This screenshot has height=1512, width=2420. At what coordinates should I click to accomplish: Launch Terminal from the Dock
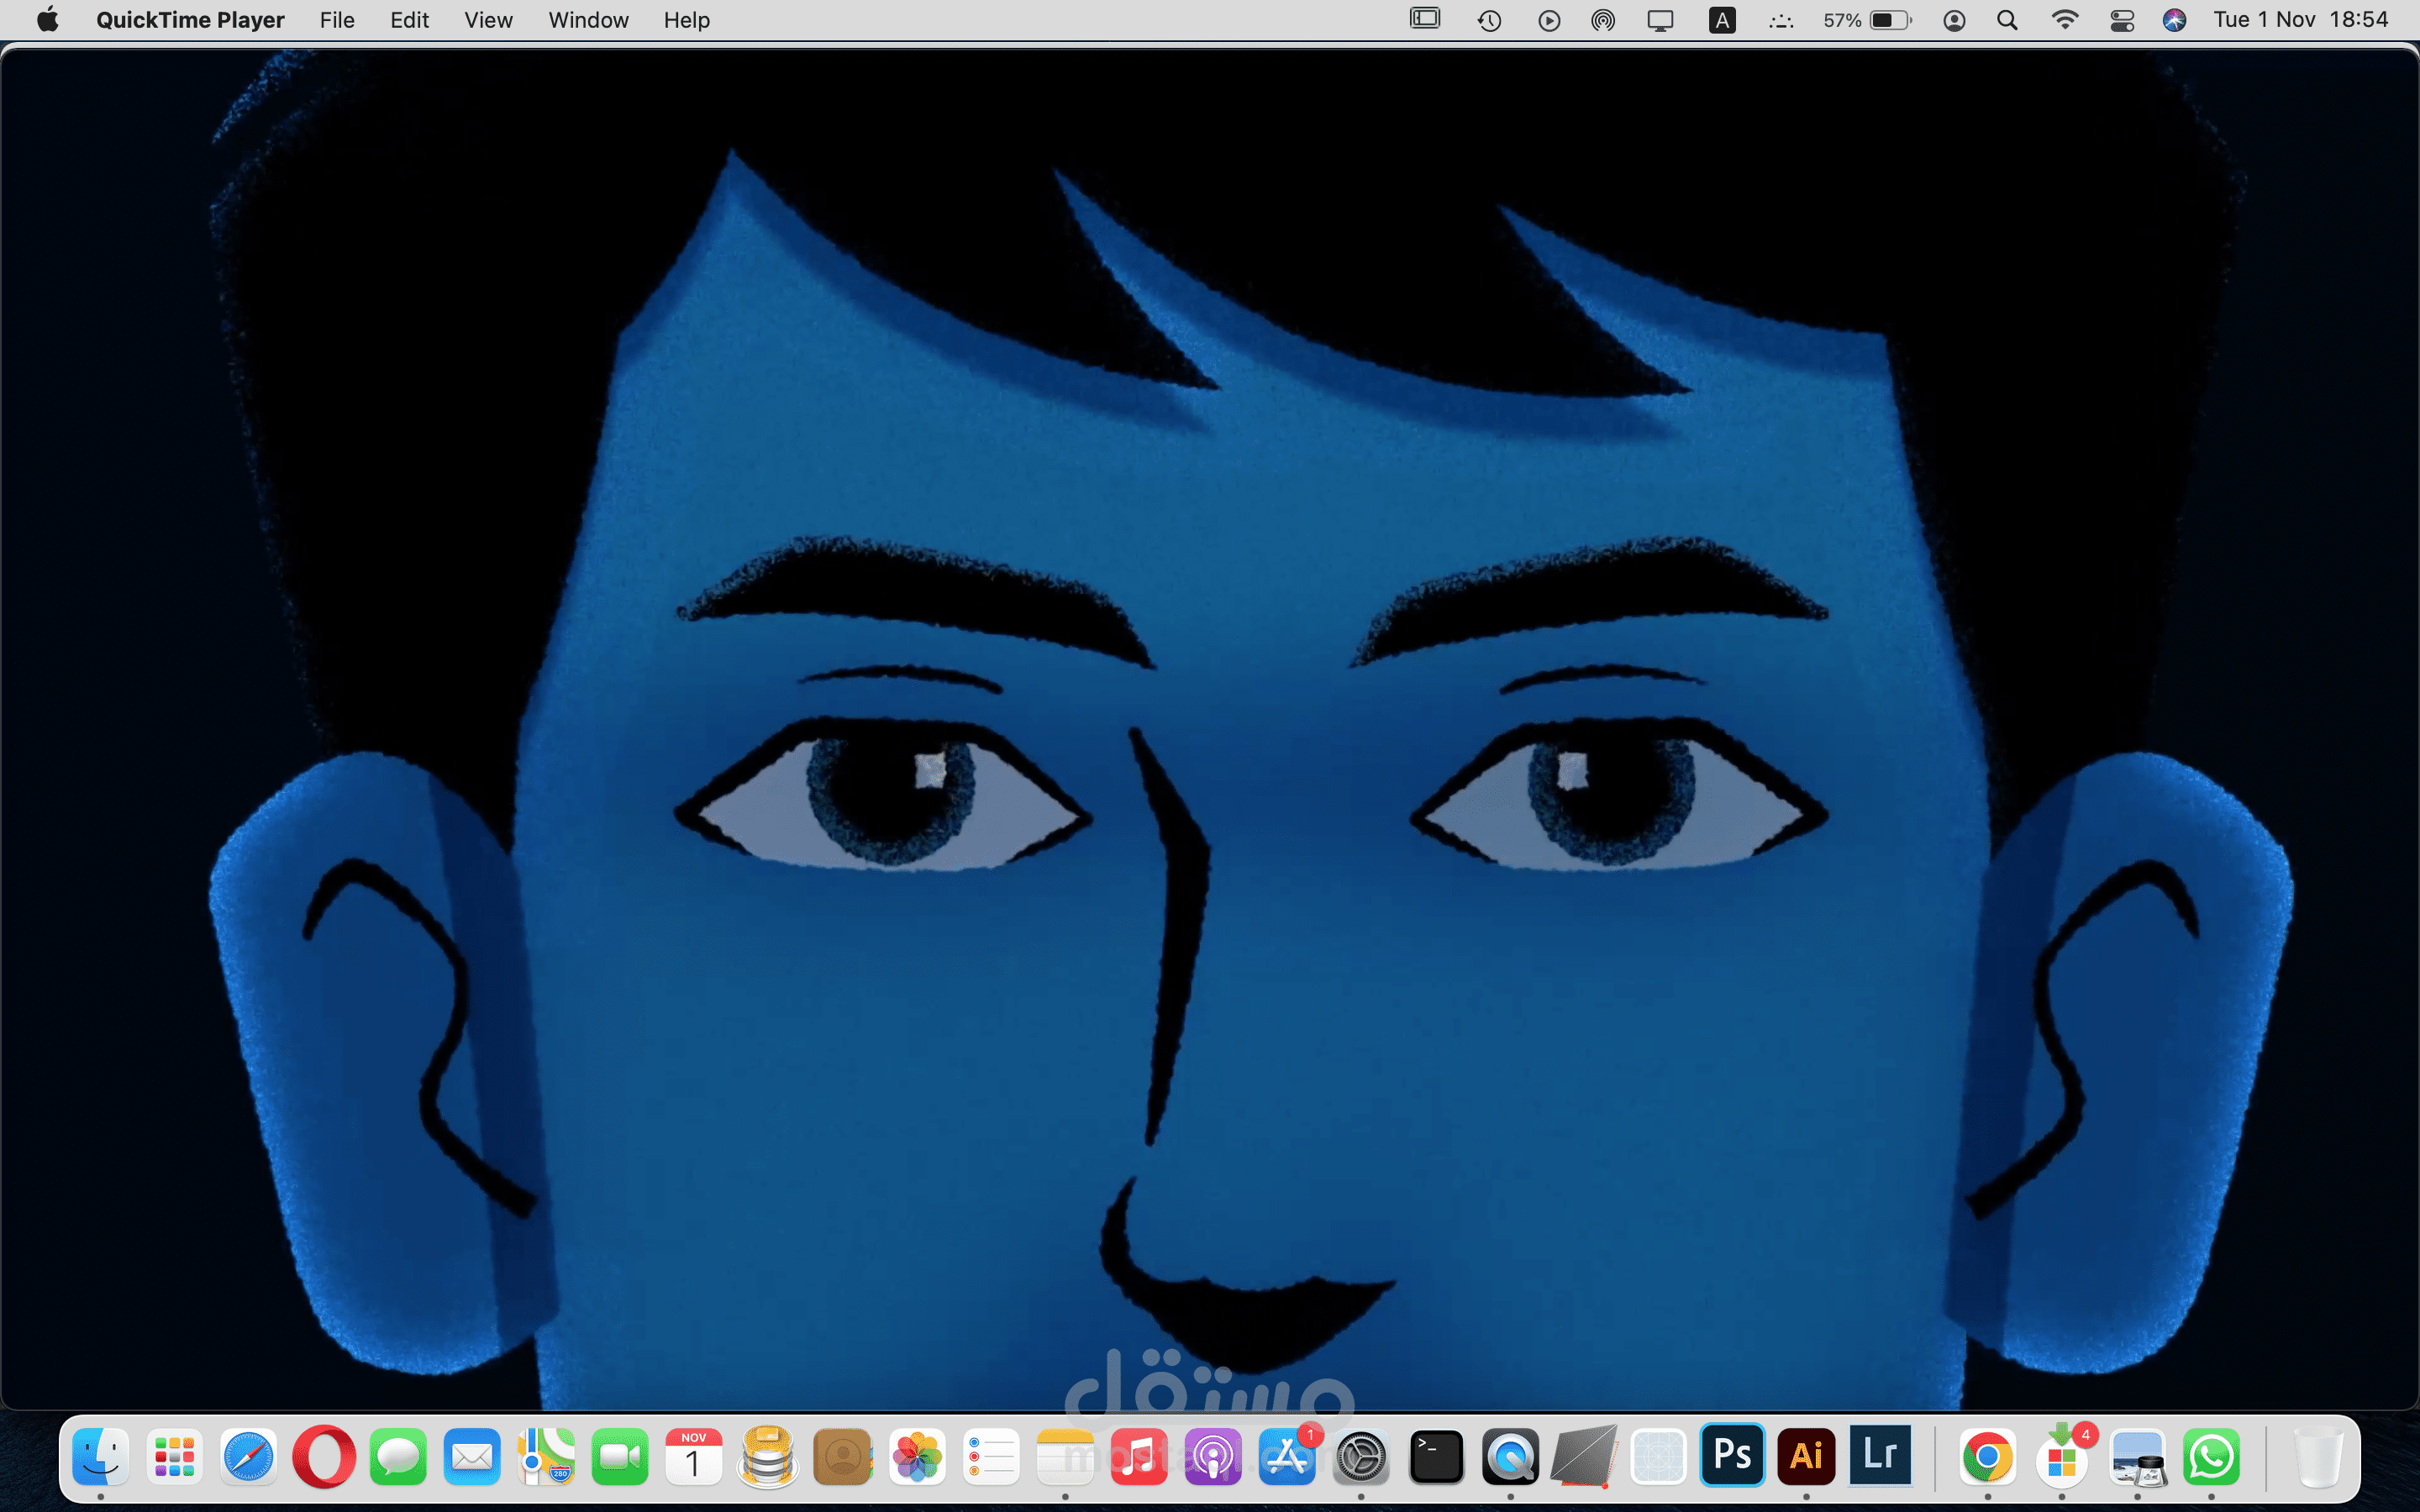(1436, 1456)
